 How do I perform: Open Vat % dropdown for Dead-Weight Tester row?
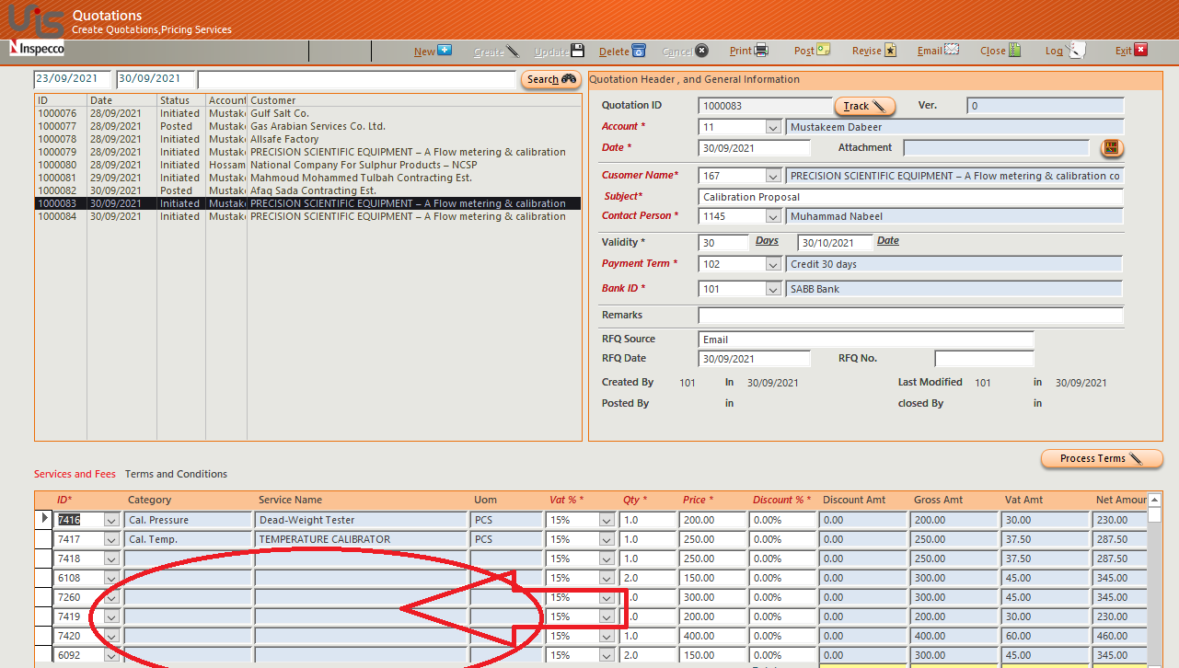[x=606, y=520]
